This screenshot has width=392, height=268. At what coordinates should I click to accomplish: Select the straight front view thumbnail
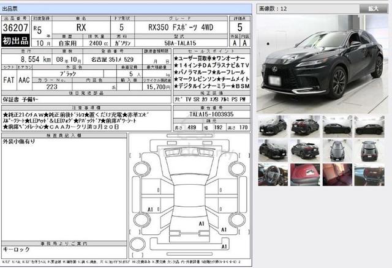coord(337,151)
